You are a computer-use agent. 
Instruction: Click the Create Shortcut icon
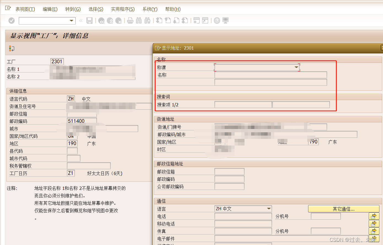[205, 20]
